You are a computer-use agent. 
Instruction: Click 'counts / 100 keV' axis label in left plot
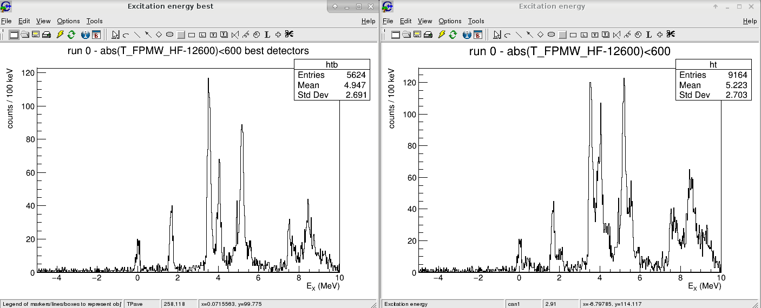(x=10, y=98)
